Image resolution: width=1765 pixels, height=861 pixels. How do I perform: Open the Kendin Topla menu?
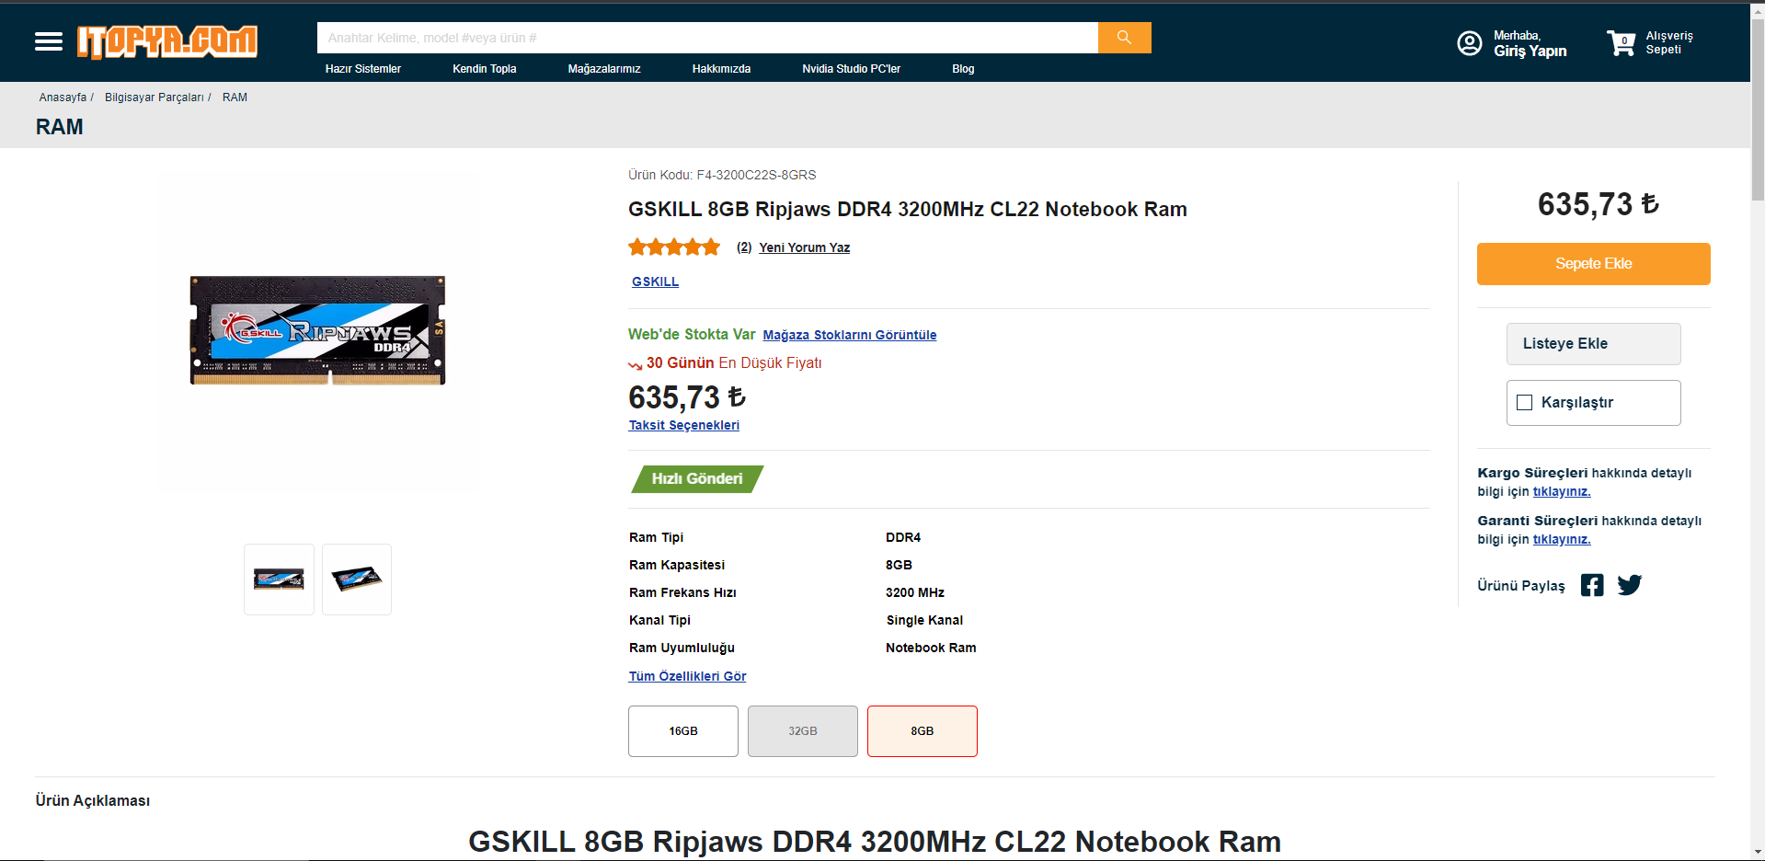point(485,69)
